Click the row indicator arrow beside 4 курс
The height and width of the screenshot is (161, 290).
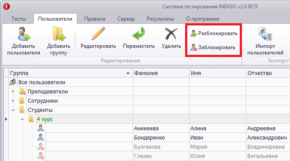(6, 119)
